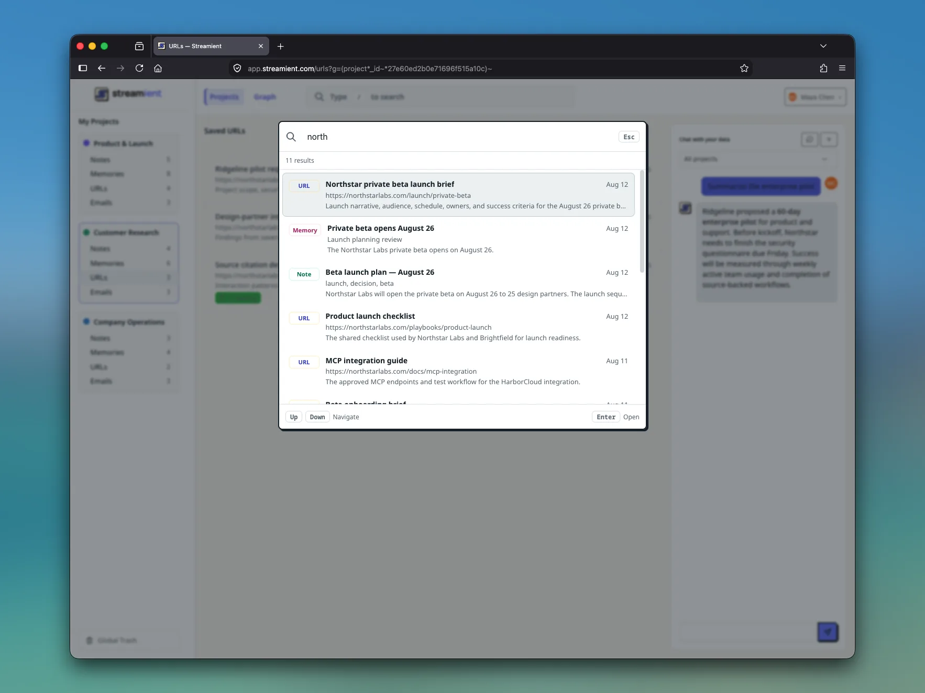Open the user account dropdown at top right
The width and height of the screenshot is (925, 693).
pos(815,97)
